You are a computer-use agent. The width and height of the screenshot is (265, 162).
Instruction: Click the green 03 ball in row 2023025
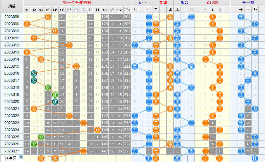tap(41, 137)
